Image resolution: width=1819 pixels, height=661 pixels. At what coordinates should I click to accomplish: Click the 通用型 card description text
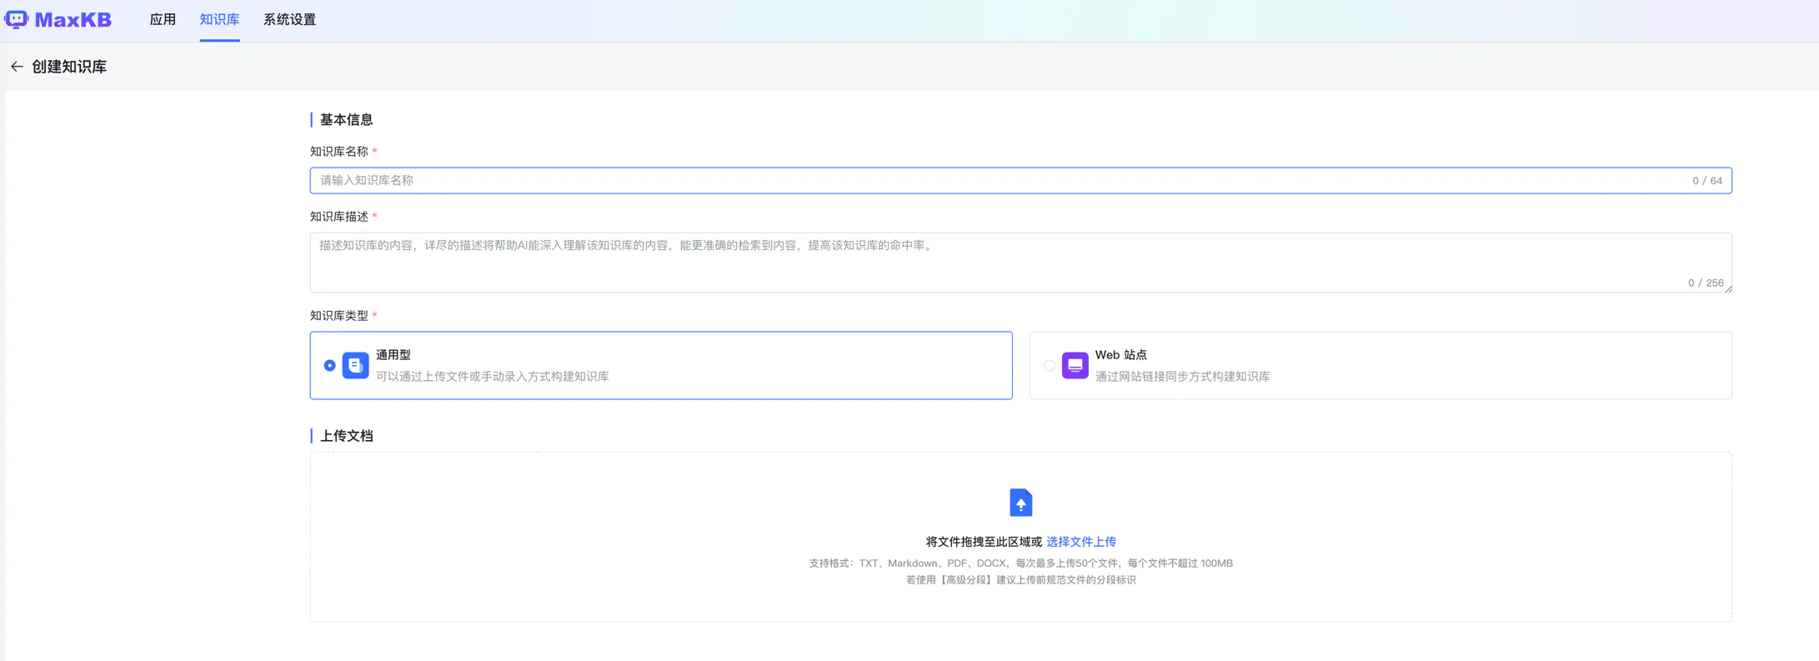[x=492, y=377]
